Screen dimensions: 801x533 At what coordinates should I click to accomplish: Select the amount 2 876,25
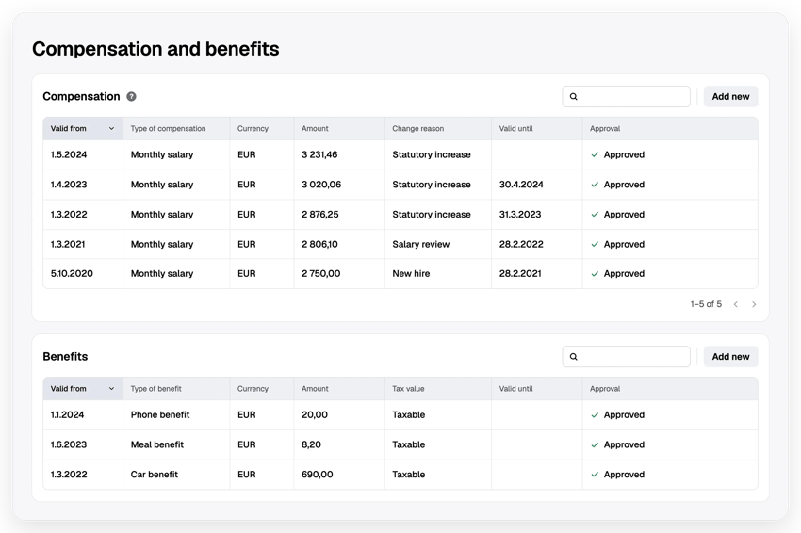[x=319, y=215]
